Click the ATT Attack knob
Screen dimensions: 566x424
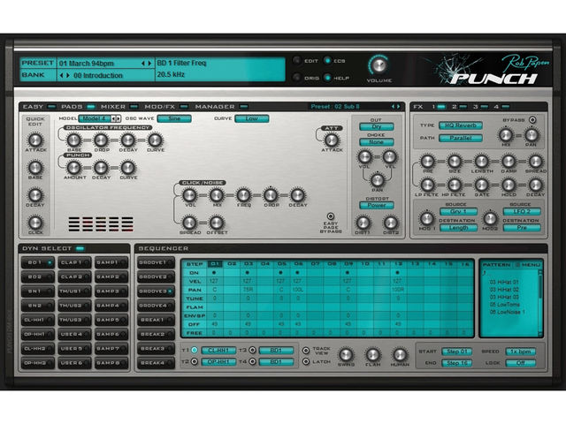point(332,140)
